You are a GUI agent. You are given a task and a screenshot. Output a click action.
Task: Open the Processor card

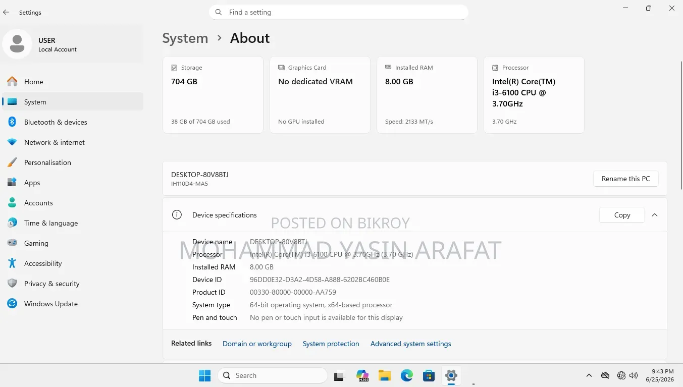tap(534, 95)
